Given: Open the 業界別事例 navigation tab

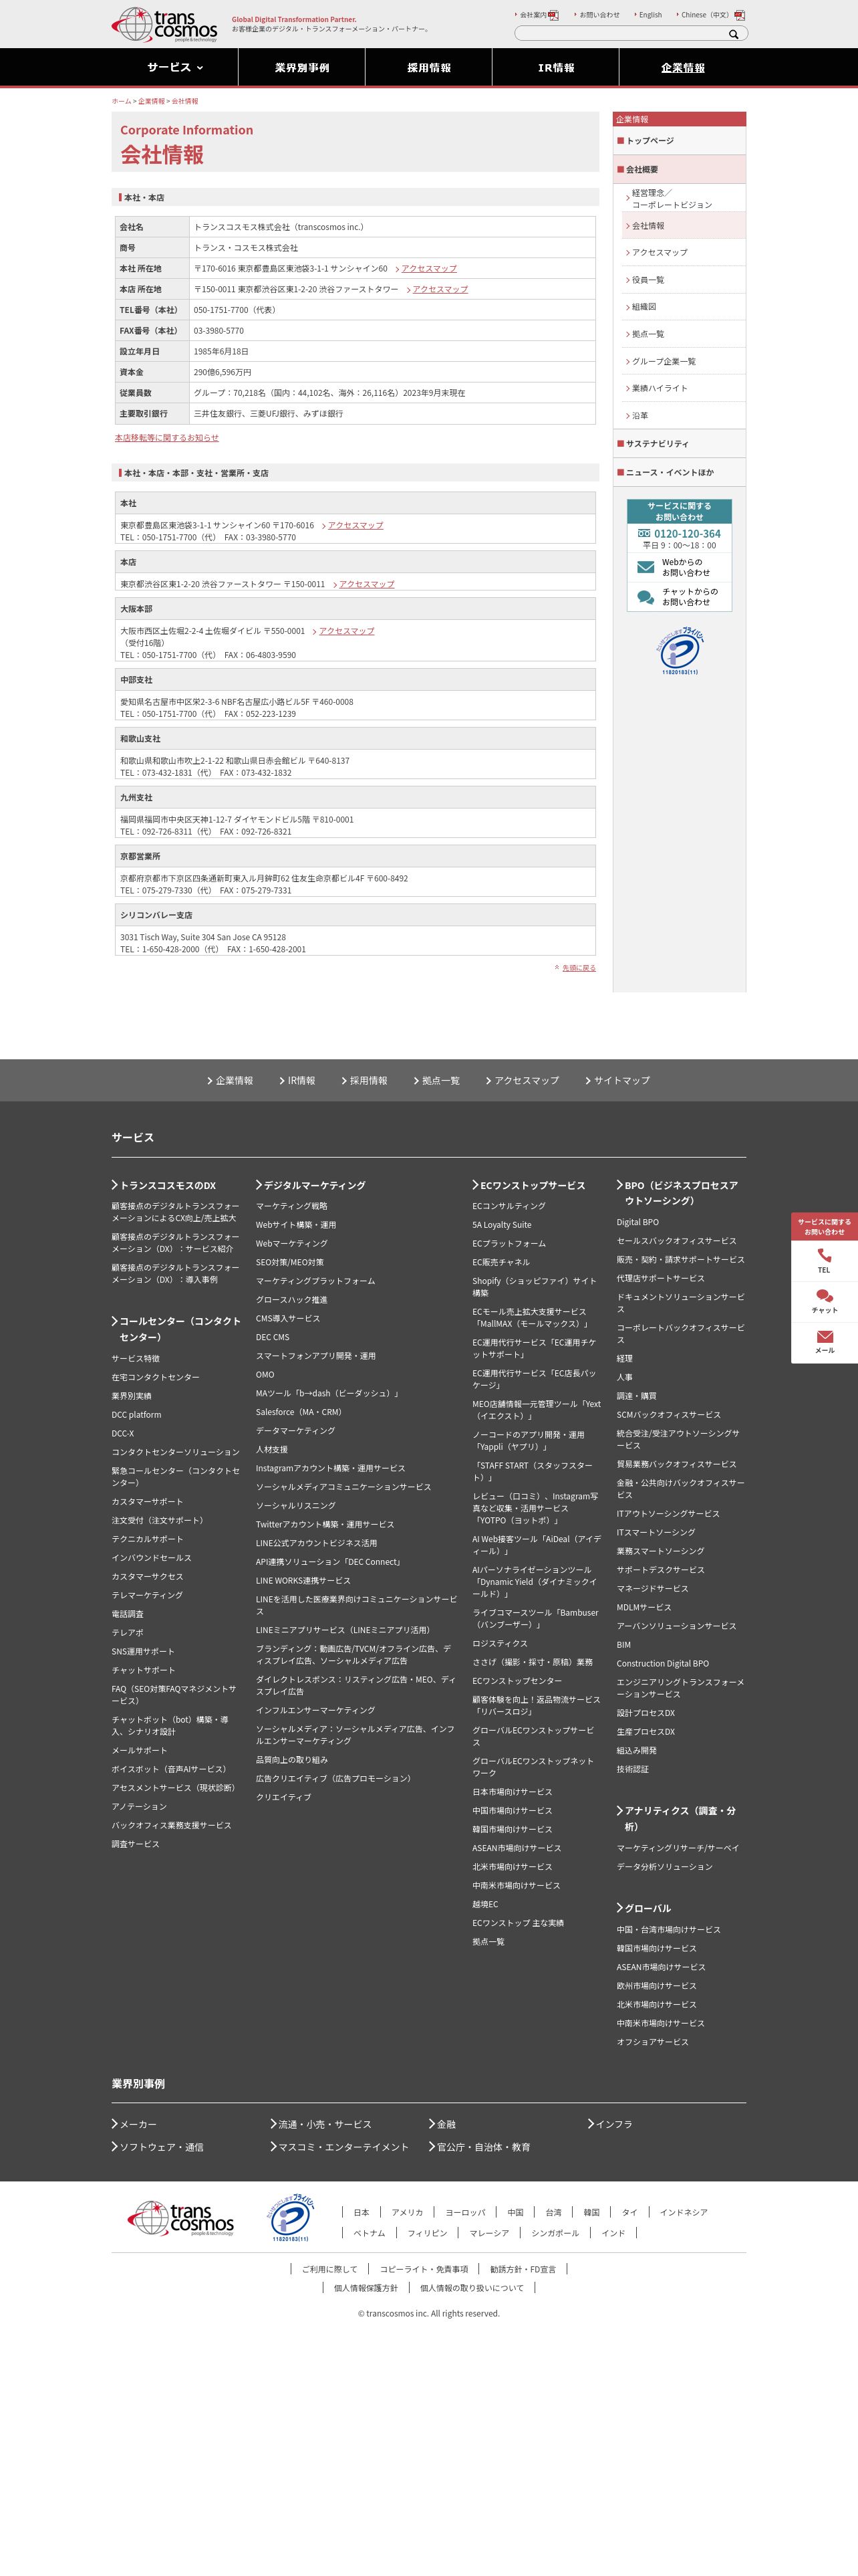Looking at the screenshot, I should point(301,67).
